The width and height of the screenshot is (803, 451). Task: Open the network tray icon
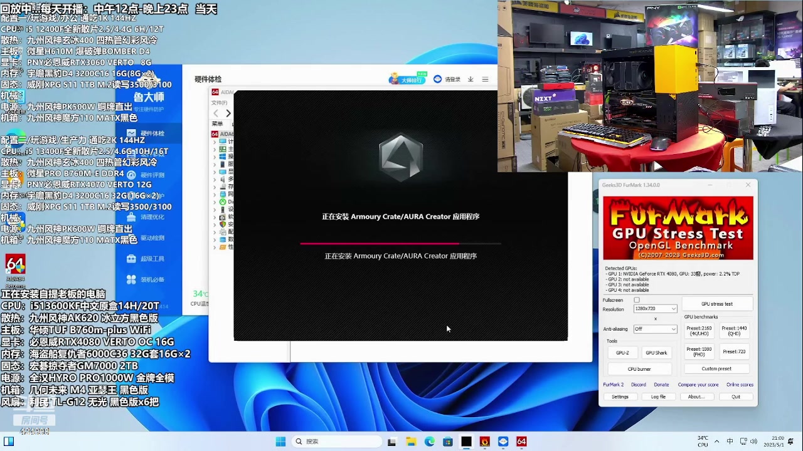(x=743, y=442)
